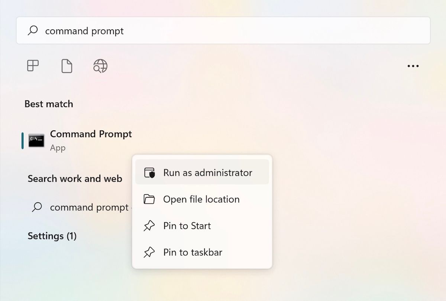Open the more options ellipsis
Screen dimensions: 446x301
point(413,66)
